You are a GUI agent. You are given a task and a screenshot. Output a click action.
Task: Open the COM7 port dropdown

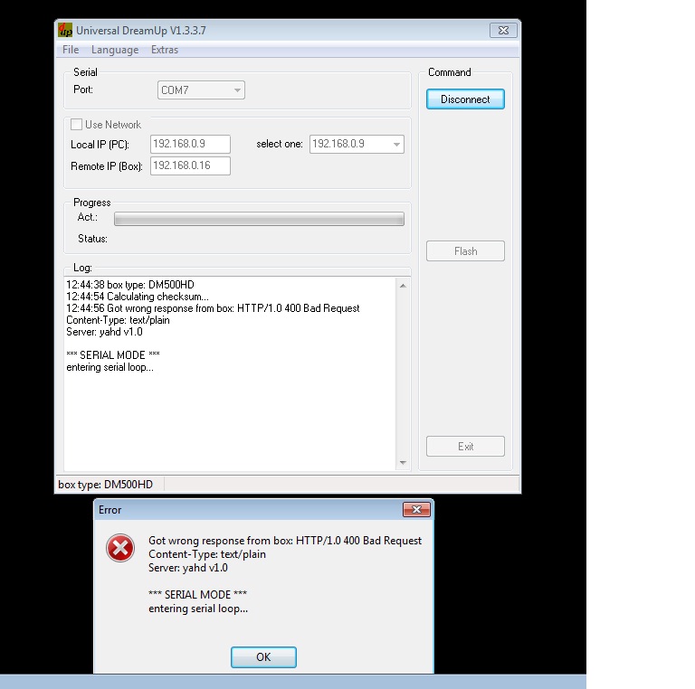237,90
